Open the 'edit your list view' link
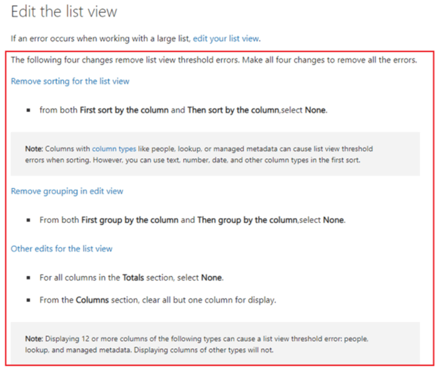This screenshot has width=439, height=371. pos(226,38)
